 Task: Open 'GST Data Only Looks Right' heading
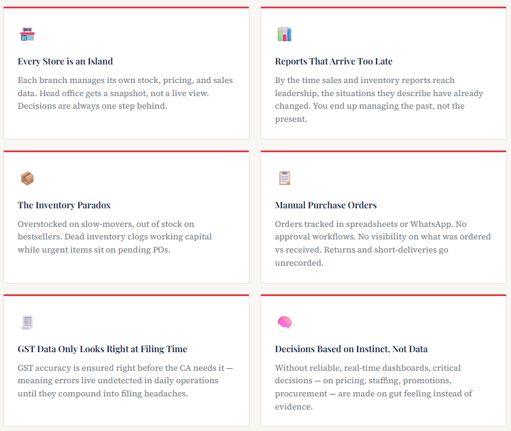(102, 349)
